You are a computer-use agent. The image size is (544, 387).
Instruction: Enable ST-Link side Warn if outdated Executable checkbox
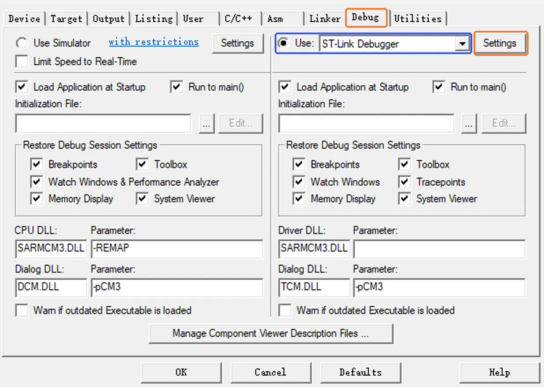click(285, 310)
